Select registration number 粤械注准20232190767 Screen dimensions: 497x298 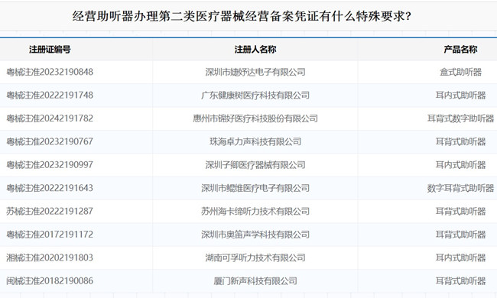[50, 141]
